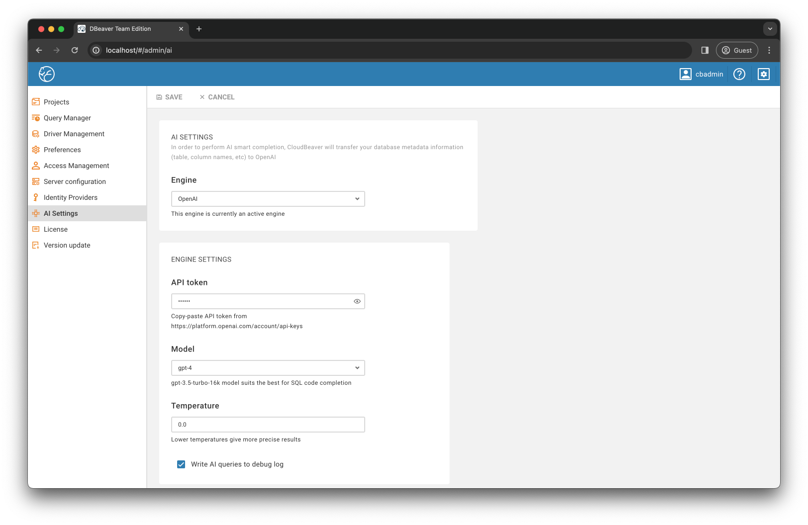Click the Driver Management database icon

36,134
